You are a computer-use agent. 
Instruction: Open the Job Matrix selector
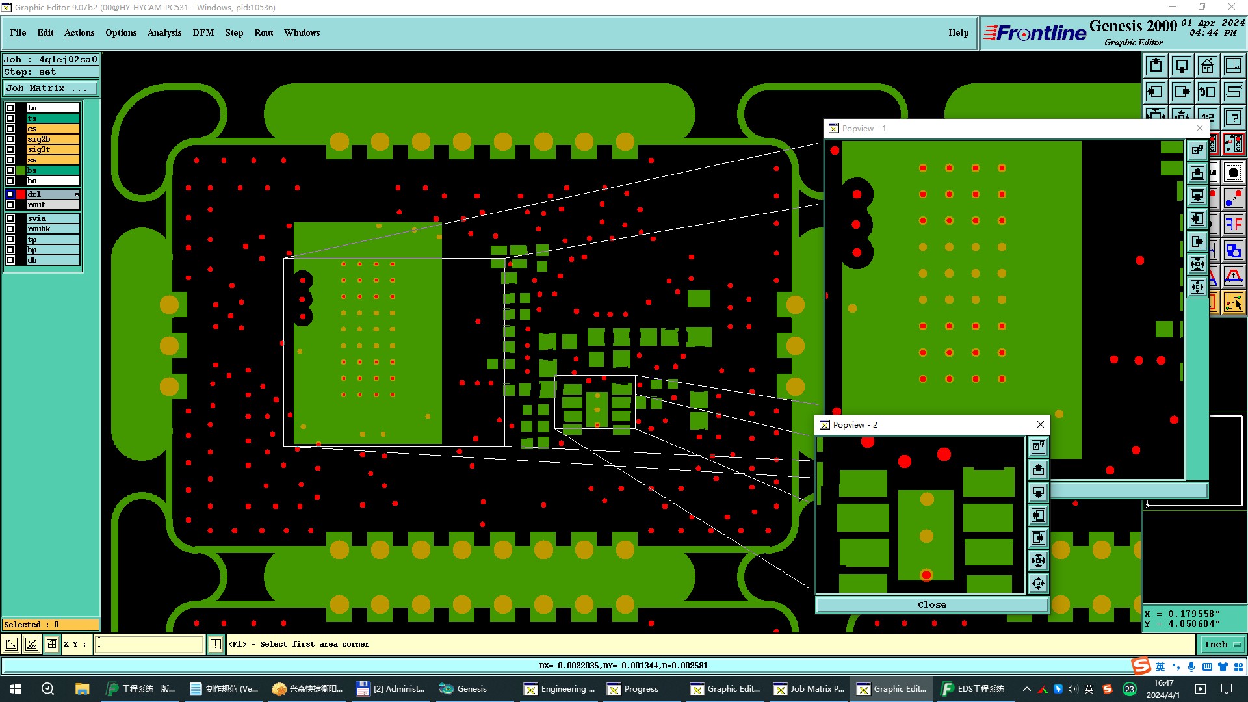pos(51,88)
